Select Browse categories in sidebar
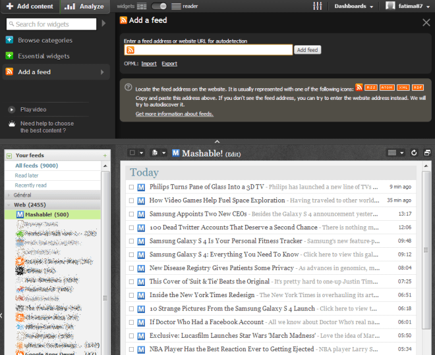 tap(45, 40)
